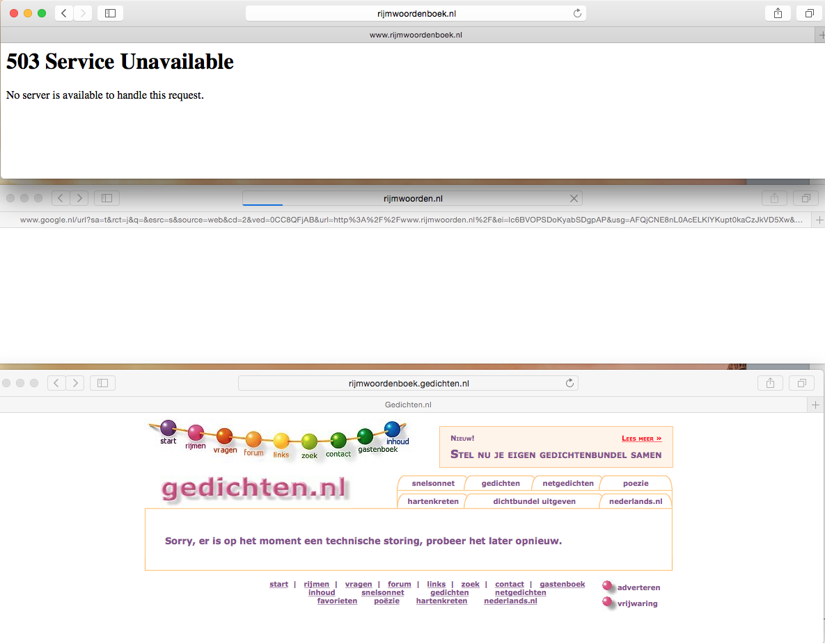Screen dimensions: 825x643
Task: Follow the footer start link
Action: coord(279,584)
